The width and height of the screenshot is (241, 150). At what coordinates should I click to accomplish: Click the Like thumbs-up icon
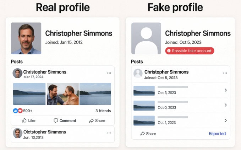pyautogui.click(x=24, y=120)
